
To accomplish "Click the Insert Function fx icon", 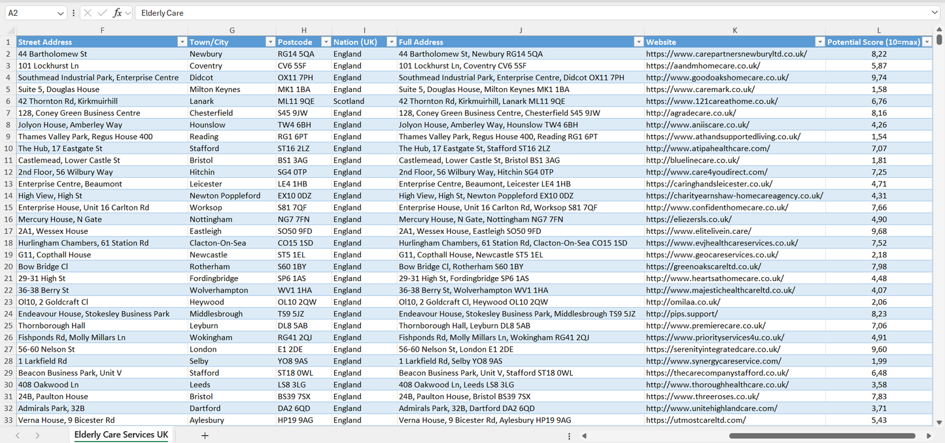I will tap(117, 13).
